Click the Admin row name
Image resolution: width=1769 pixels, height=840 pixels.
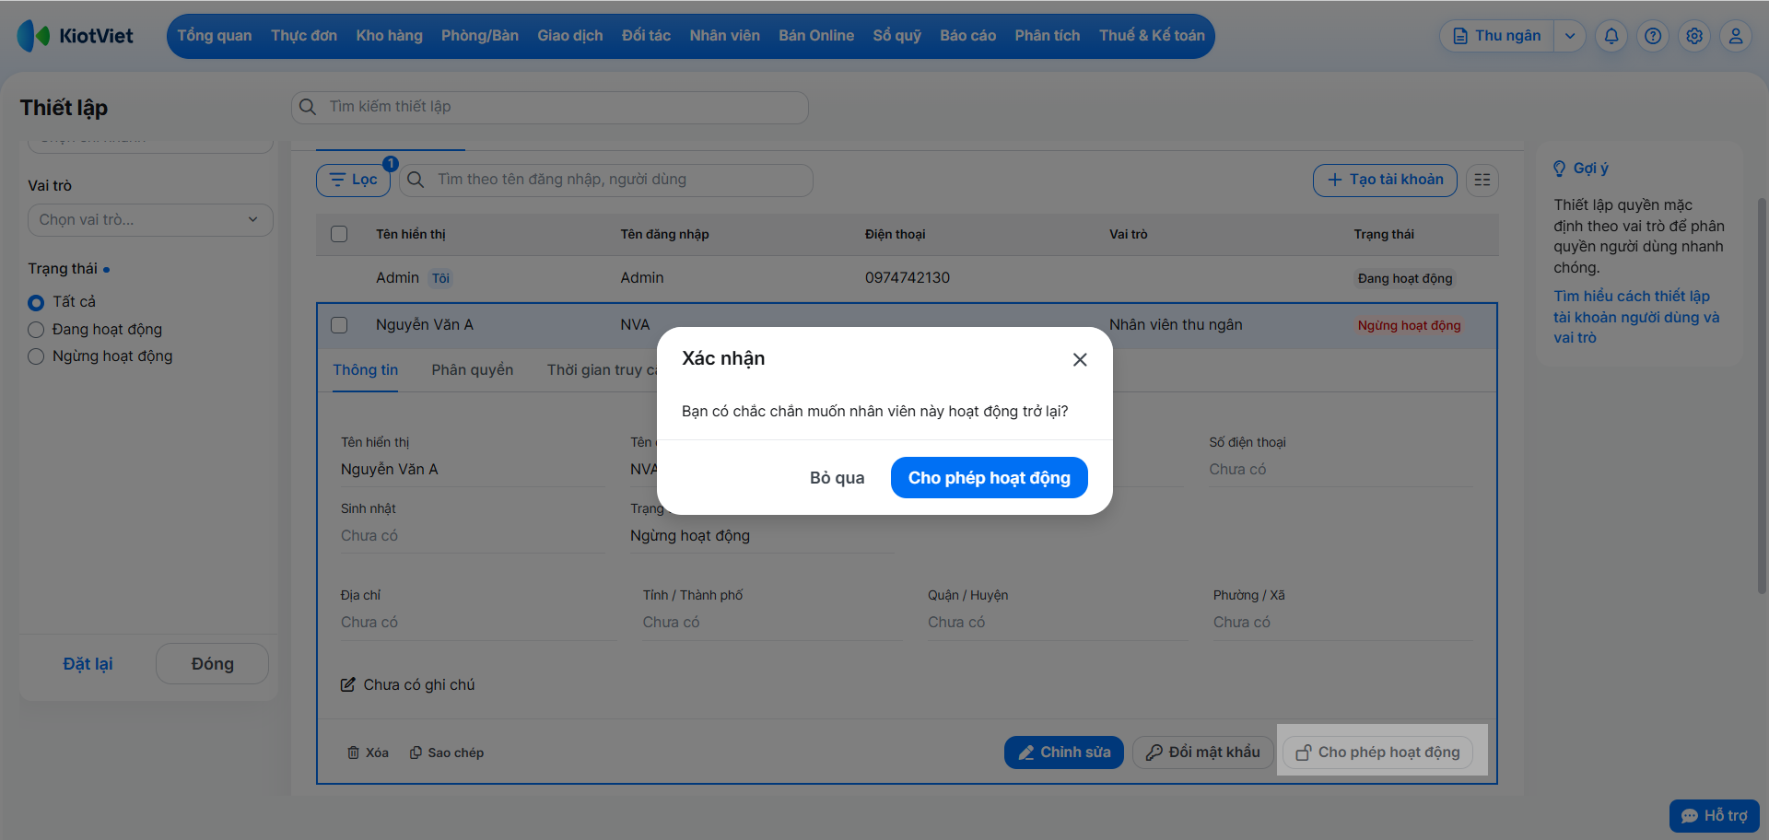pos(397,278)
